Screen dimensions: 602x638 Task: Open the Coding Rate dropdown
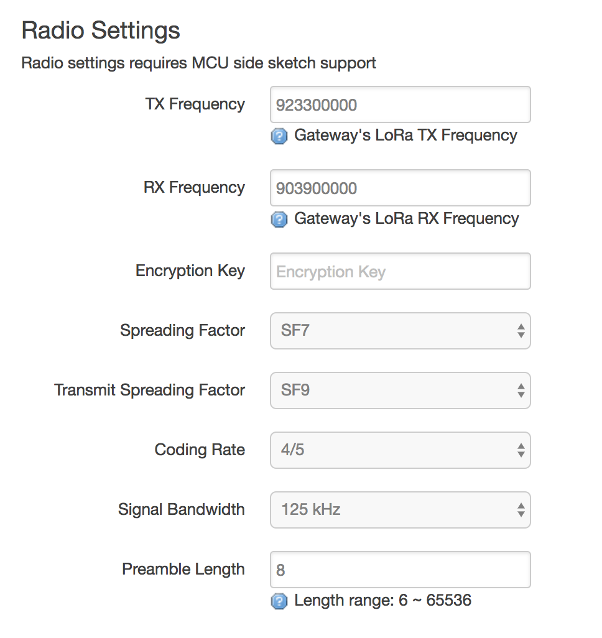(400, 450)
